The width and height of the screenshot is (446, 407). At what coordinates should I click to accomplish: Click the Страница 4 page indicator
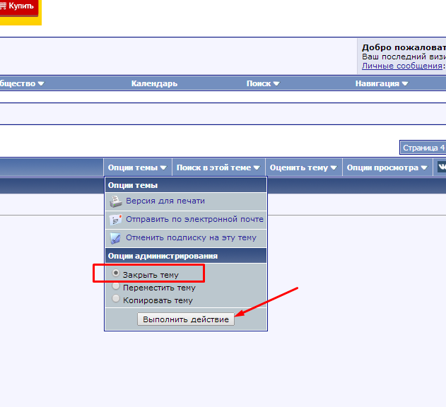pyautogui.click(x=423, y=148)
